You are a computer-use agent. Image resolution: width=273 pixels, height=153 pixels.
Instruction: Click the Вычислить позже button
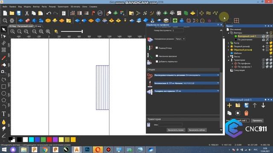click(x=176, y=130)
